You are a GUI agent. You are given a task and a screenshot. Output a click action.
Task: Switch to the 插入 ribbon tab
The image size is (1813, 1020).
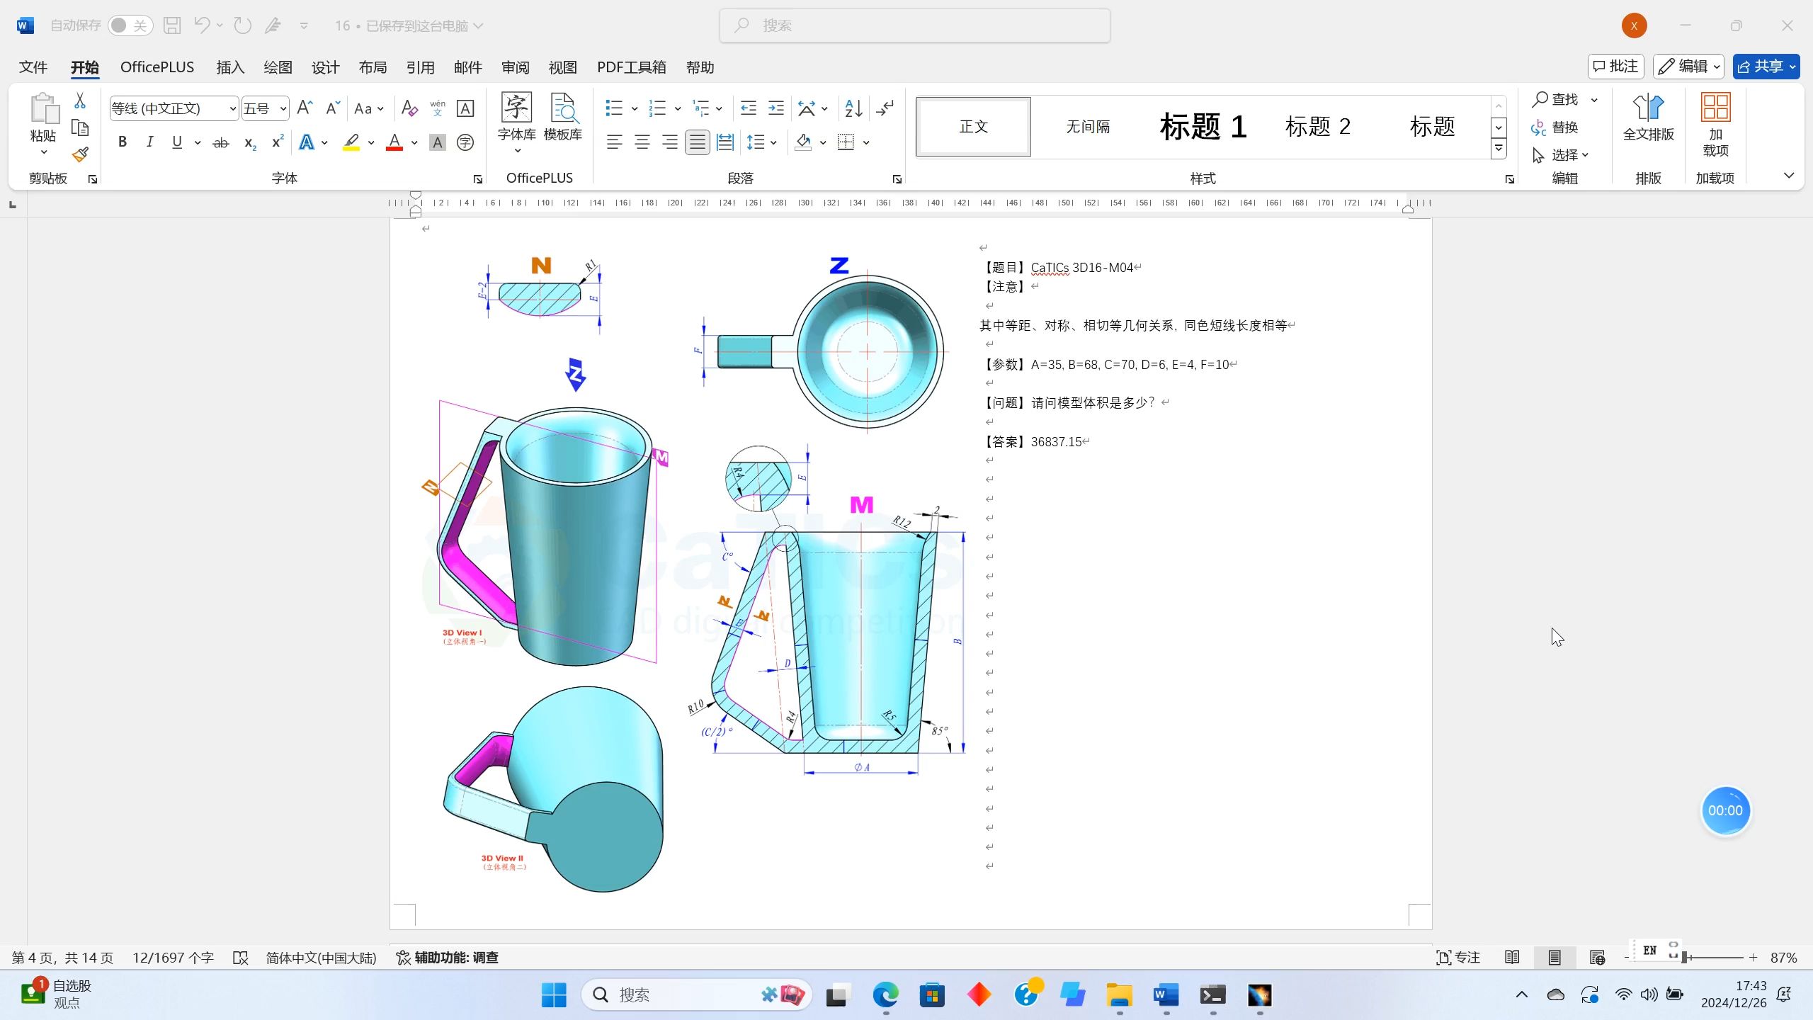(229, 67)
